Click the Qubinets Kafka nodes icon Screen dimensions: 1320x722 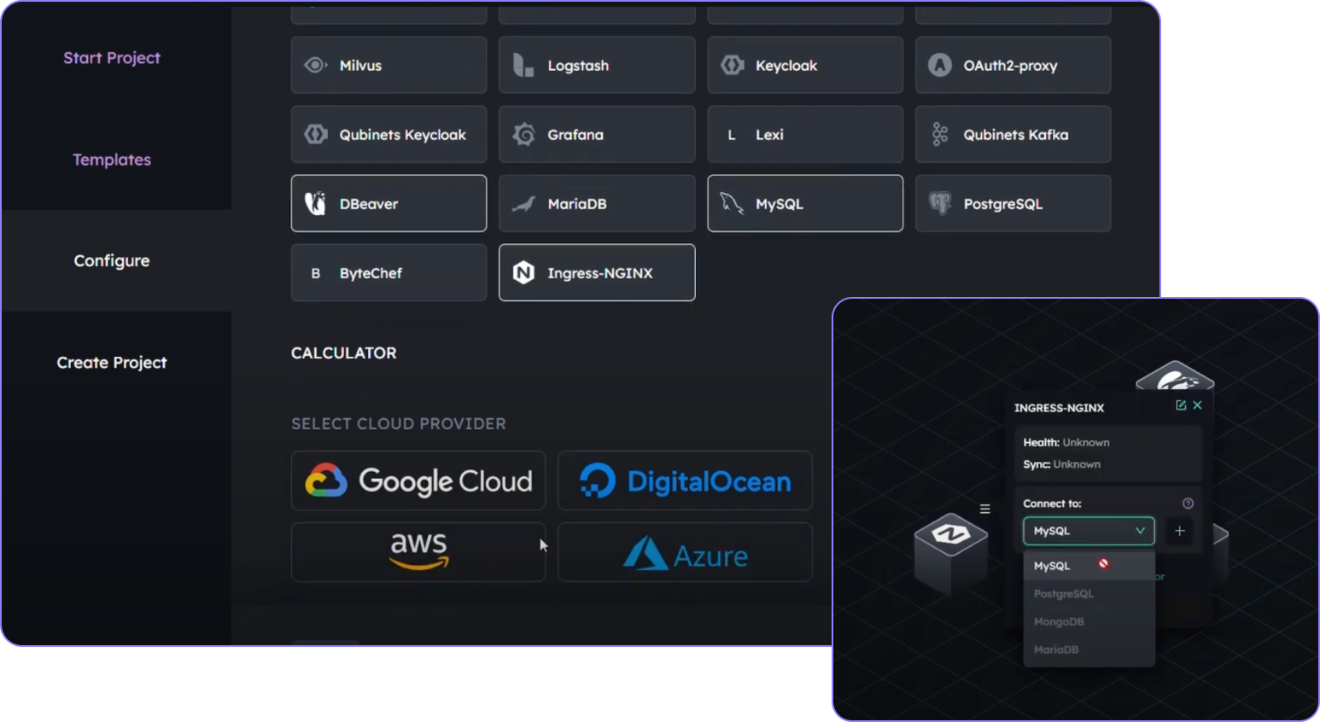coord(939,134)
